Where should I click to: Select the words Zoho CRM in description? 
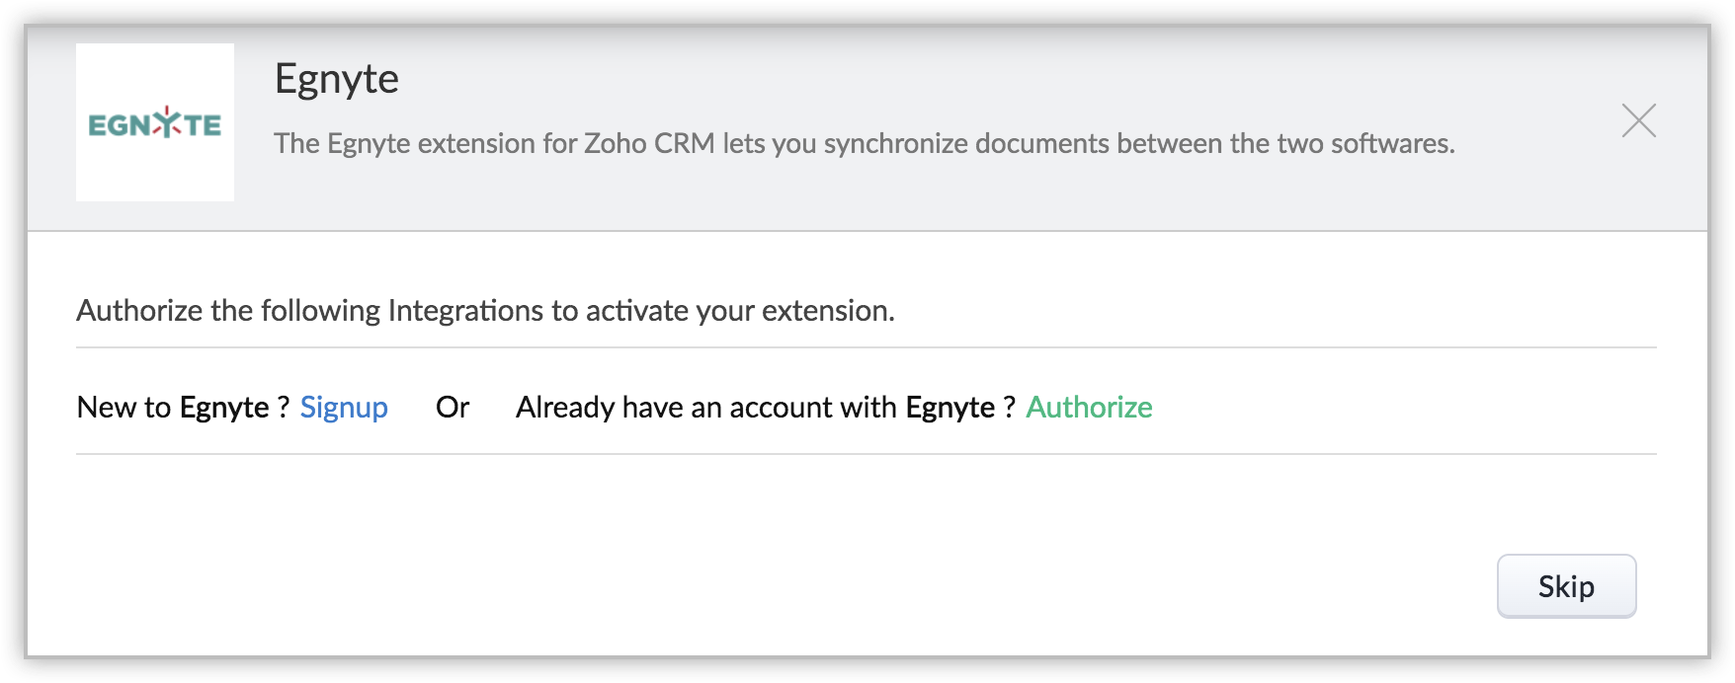point(649,144)
